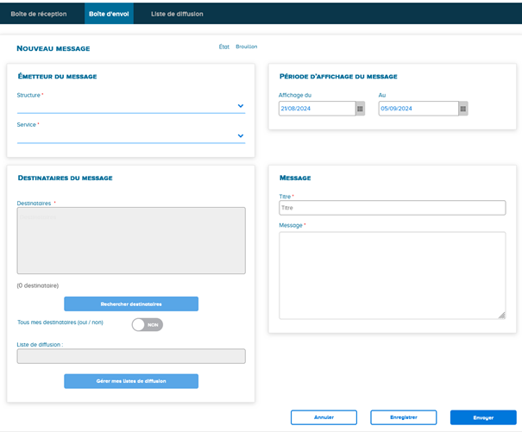Open calendar picker for Au end date
This screenshot has height=432, width=522.
[x=463, y=109]
